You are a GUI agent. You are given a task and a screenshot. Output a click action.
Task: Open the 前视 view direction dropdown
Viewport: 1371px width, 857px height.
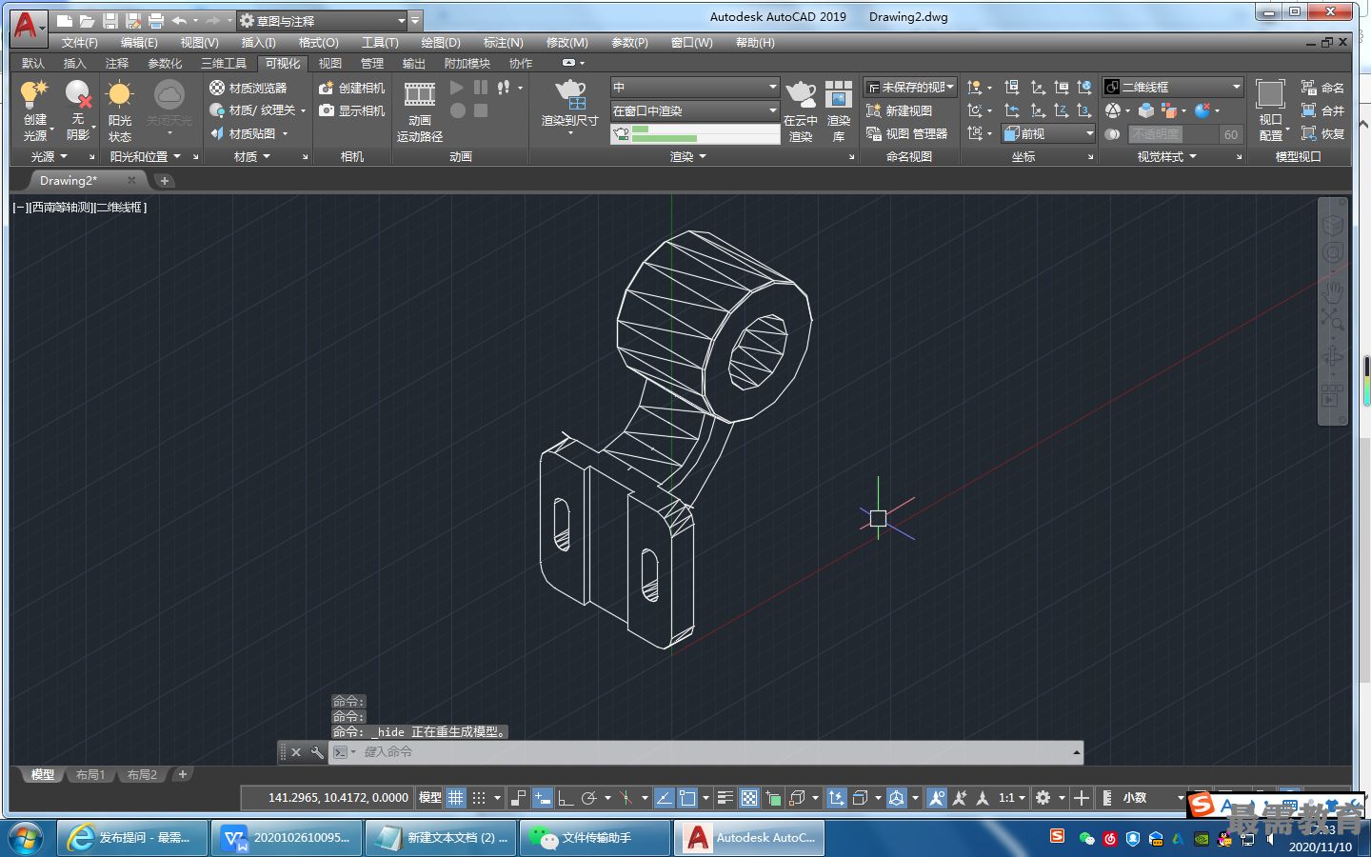(x=1048, y=134)
